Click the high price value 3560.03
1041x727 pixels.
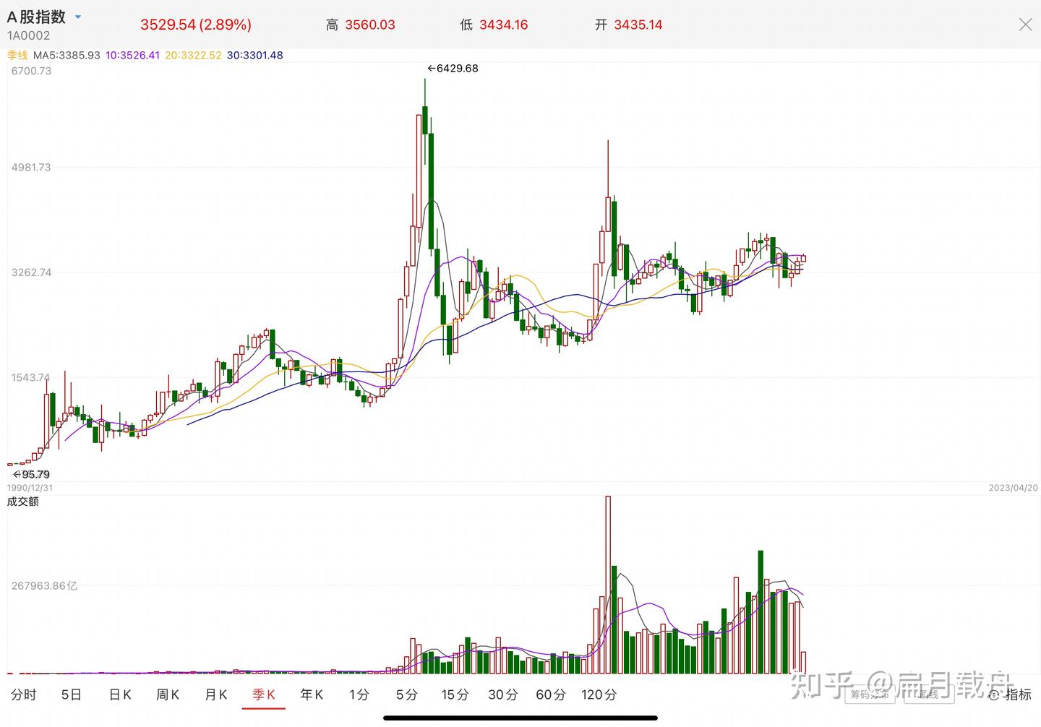(x=370, y=25)
